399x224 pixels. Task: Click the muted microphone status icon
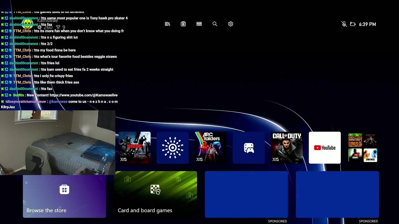(344, 24)
